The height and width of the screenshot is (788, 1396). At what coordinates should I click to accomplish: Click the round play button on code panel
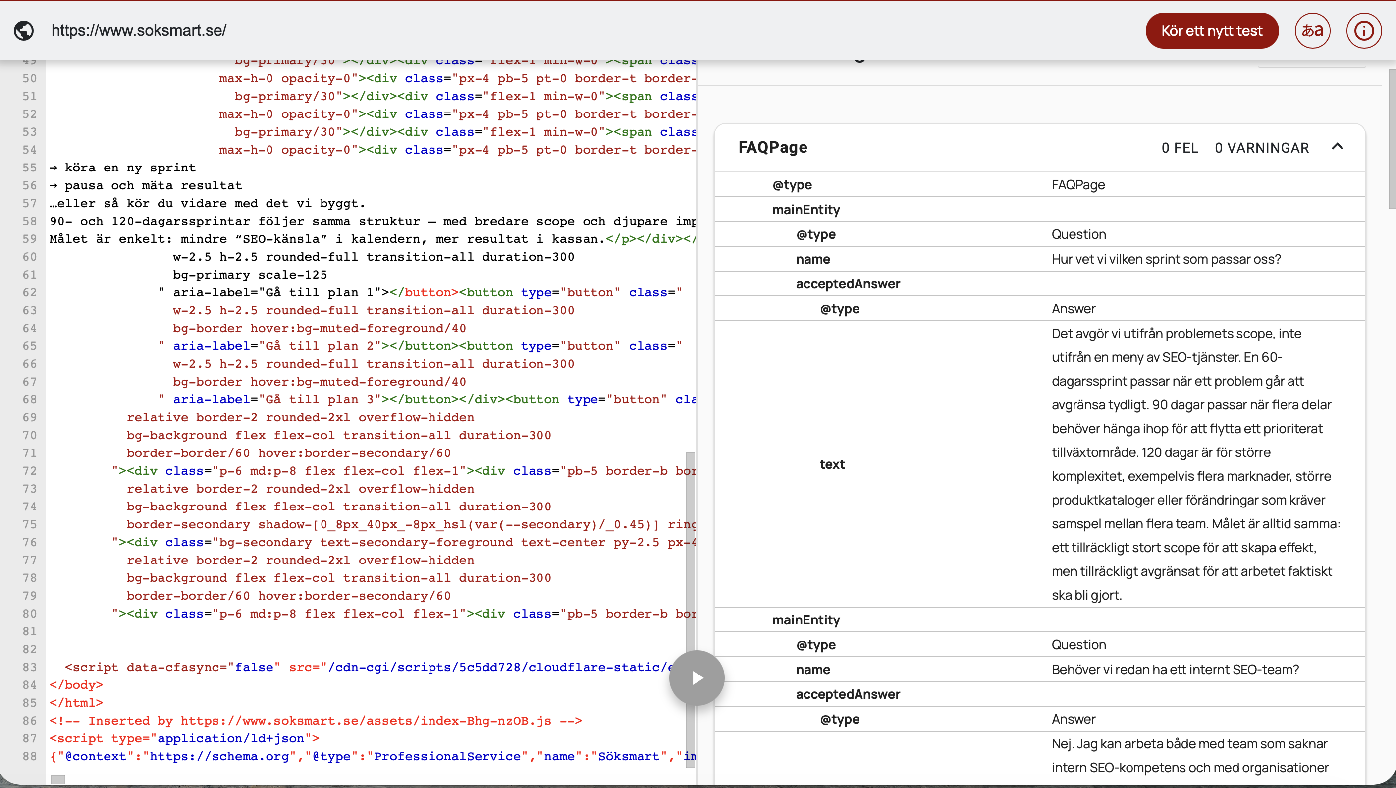pos(697,677)
